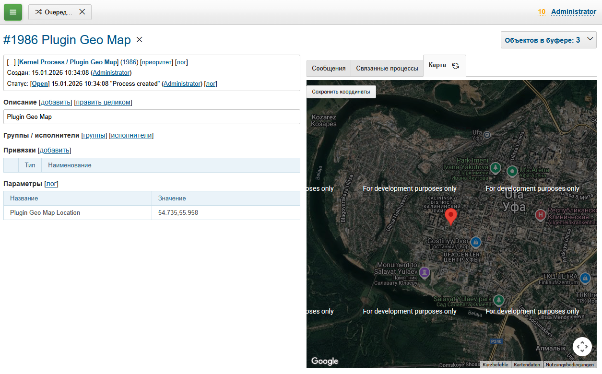Switch to the Связанные процессы tab

coord(387,68)
